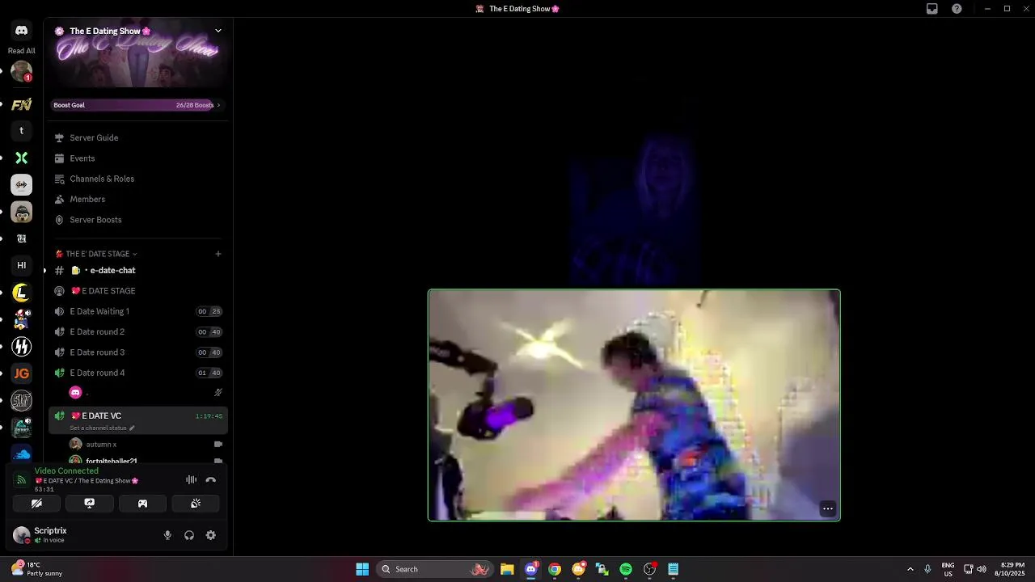Expand The E Dating Show server menu
Screen dimensions: 1035x582
pos(218,31)
